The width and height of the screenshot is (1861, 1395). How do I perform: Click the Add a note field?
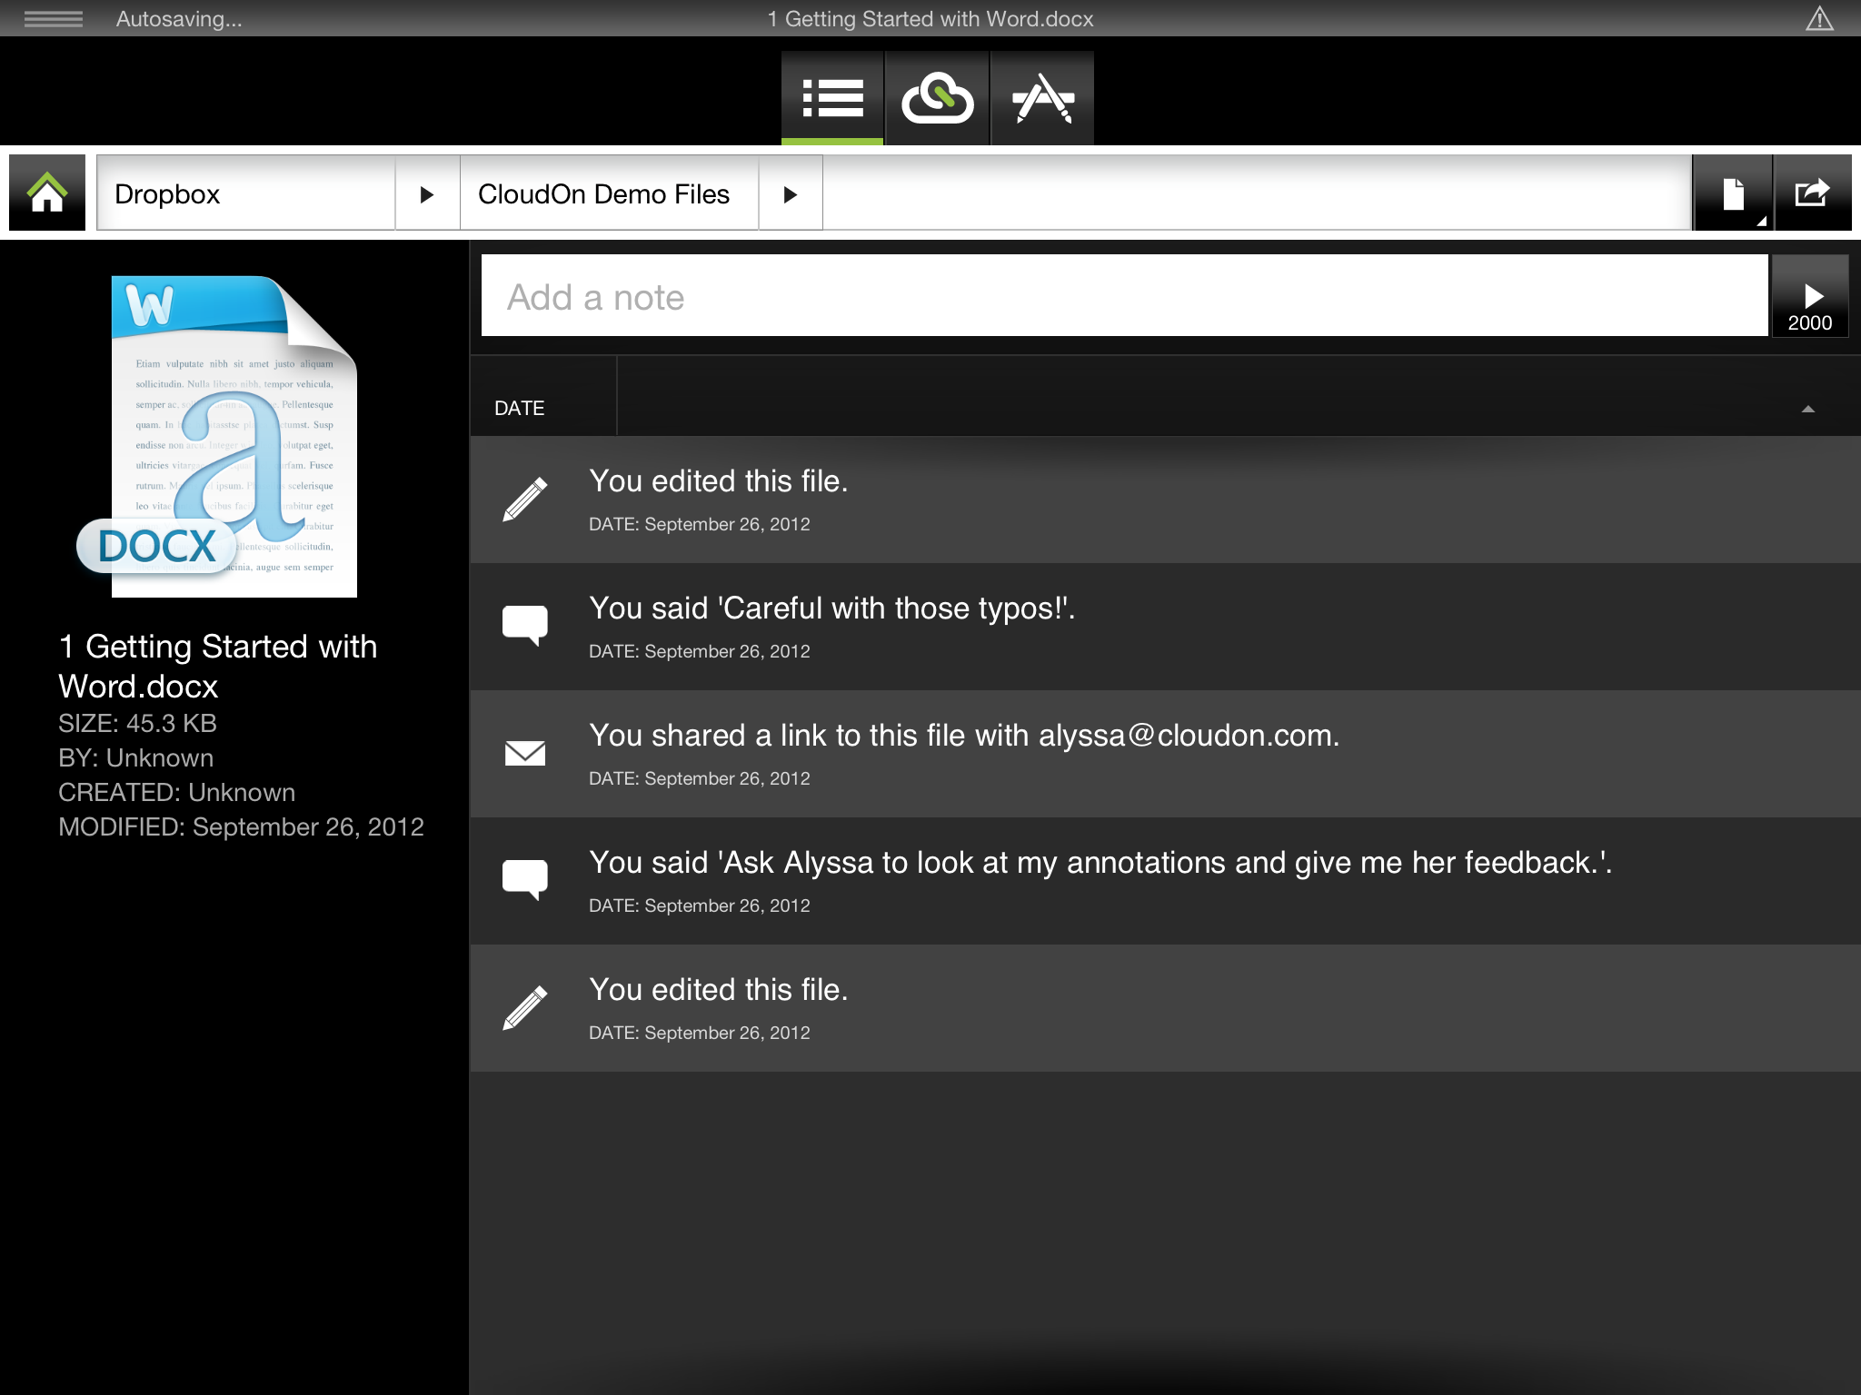[1123, 297]
